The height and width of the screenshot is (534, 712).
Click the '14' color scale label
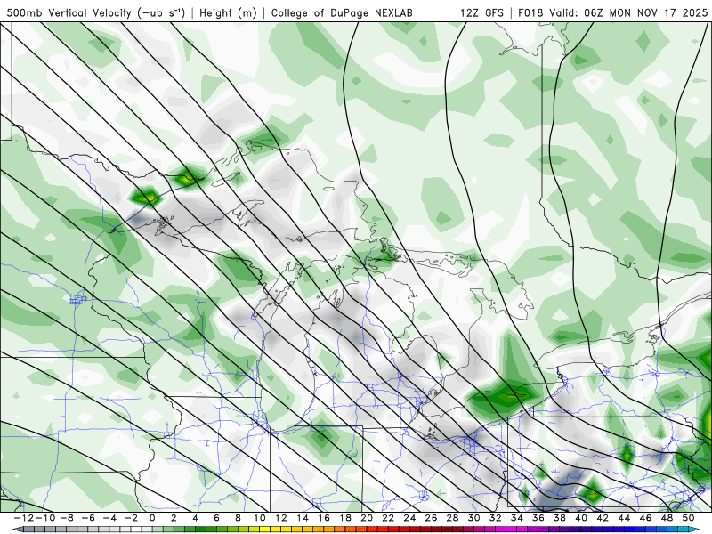[303, 518]
